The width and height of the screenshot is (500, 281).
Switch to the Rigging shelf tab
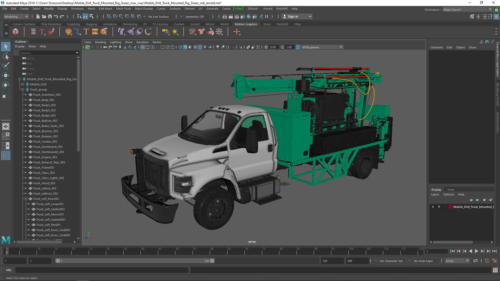coord(91,24)
